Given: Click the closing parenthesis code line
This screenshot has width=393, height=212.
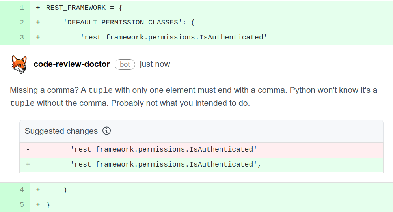Looking at the screenshot, I should (211, 189).
